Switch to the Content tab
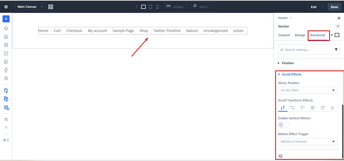 pyautogui.click(x=284, y=35)
